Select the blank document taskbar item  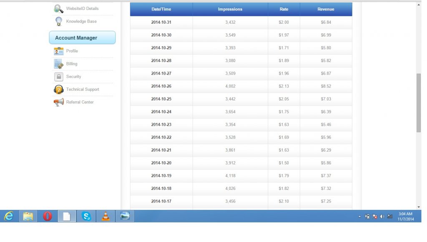pyautogui.click(x=67, y=217)
